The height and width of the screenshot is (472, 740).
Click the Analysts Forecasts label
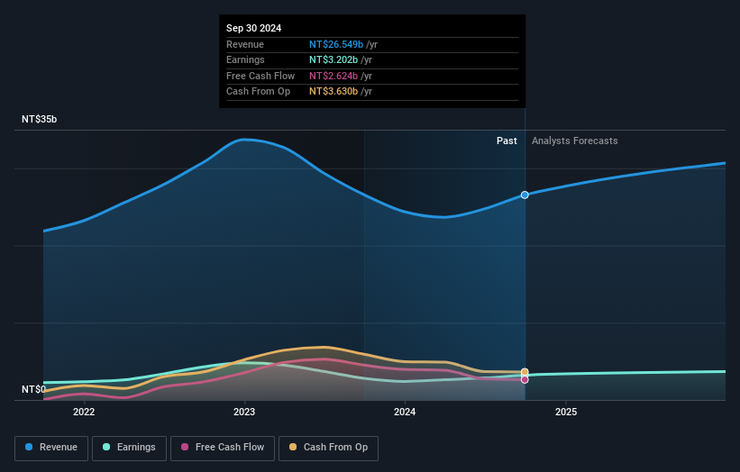pyautogui.click(x=574, y=141)
